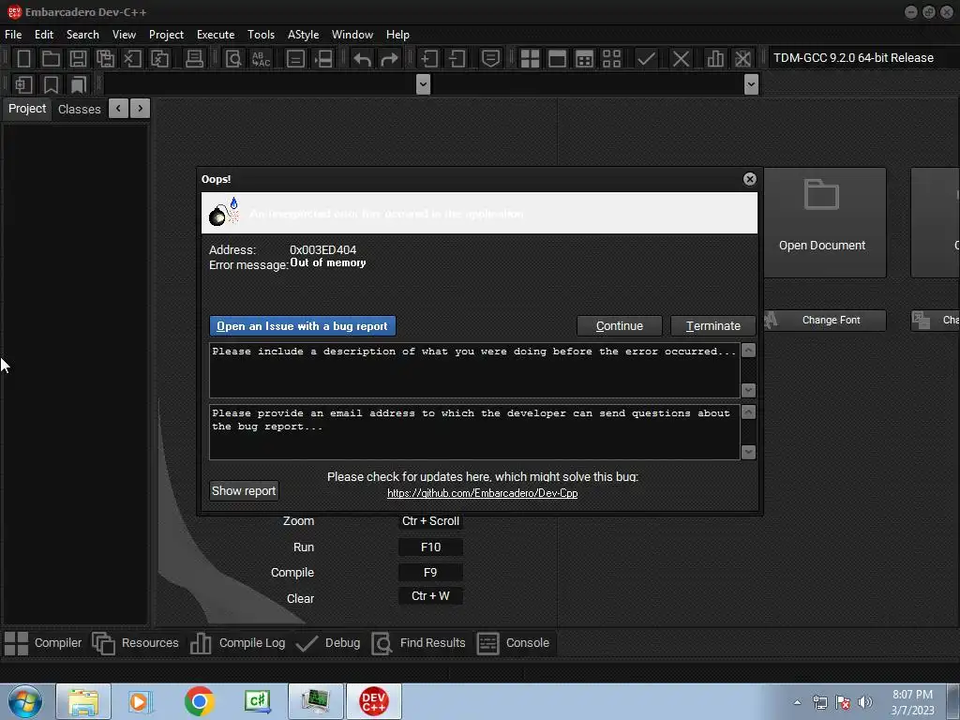Click the left tab scroll arrow

pyautogui.click(x=118, y=109)
